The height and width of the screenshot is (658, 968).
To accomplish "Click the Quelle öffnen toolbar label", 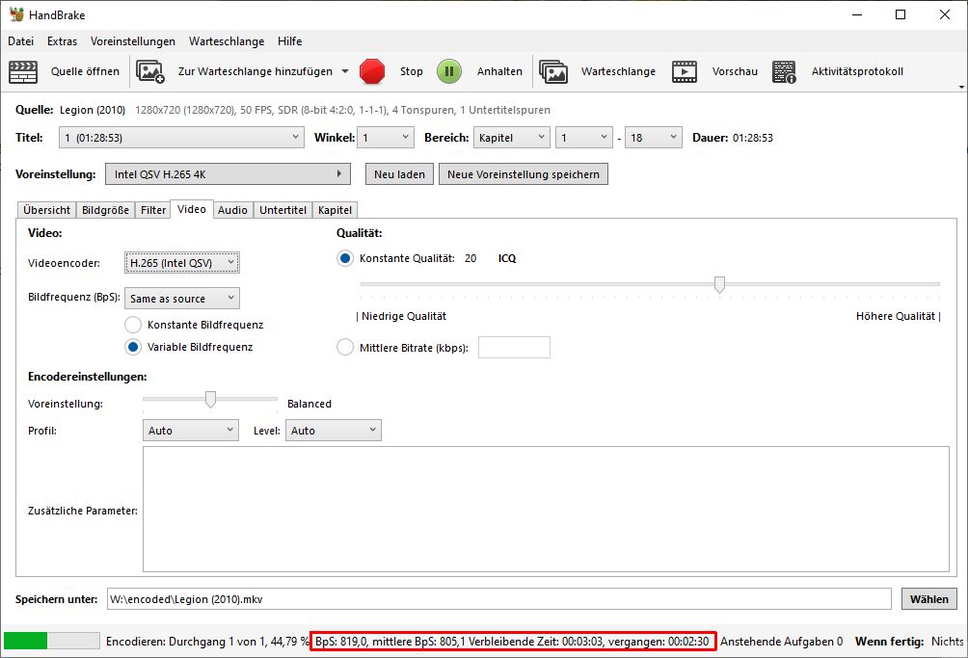I will [x=85, y=71].
